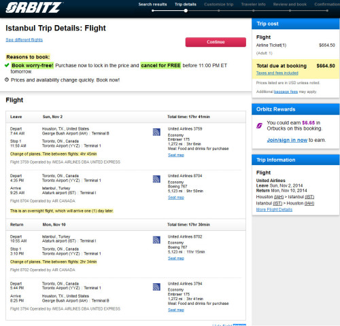Image resolution: width=340 pixels, height=326 pixels.
Task: Open Seat map for flight 3759
Action: pyautogui.click(x=176, y=155)
